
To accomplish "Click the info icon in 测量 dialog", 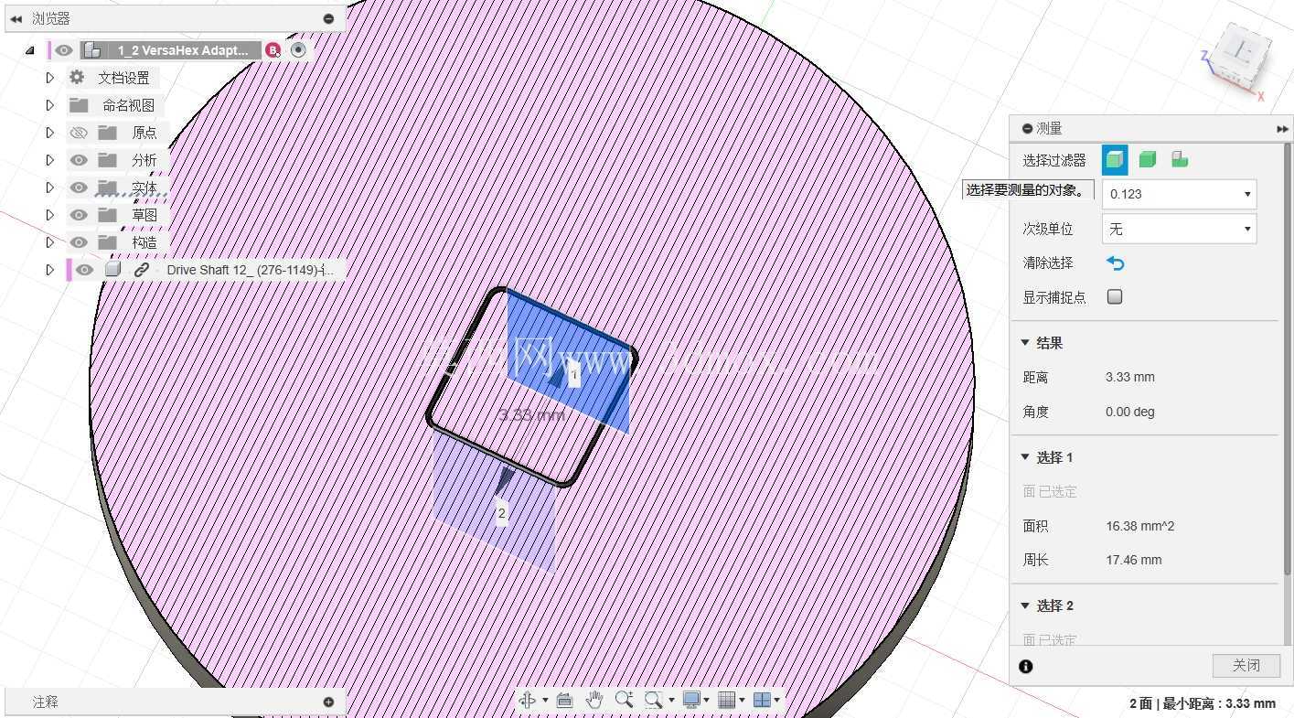I will (x=1026, y=666).
